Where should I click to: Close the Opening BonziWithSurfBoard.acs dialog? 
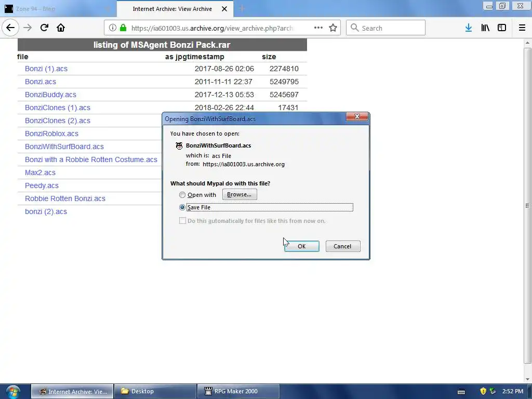point(357,116)
